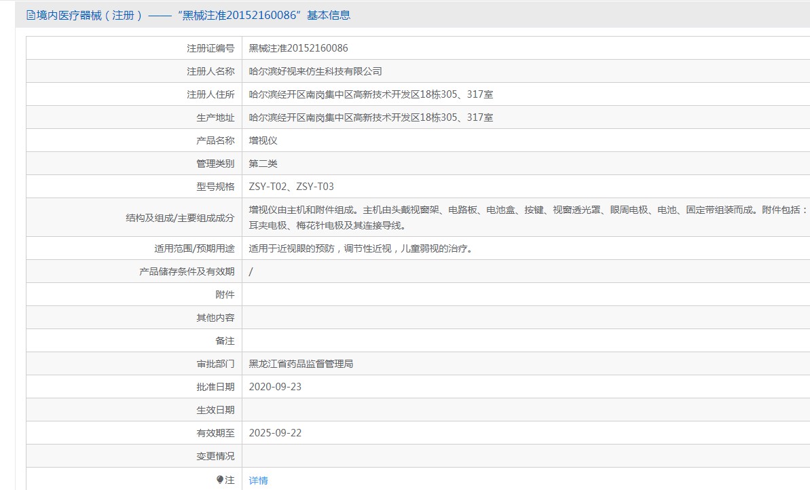Click the 产品名称 label
This screenshot has width=810, height=490.
coord(215,140)
